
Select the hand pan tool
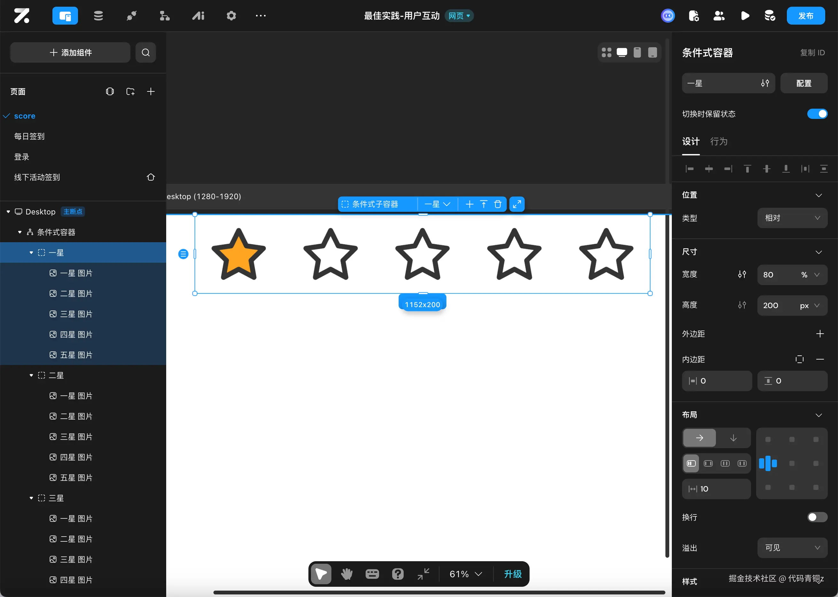pyautogui.click(x=346, y=574)
